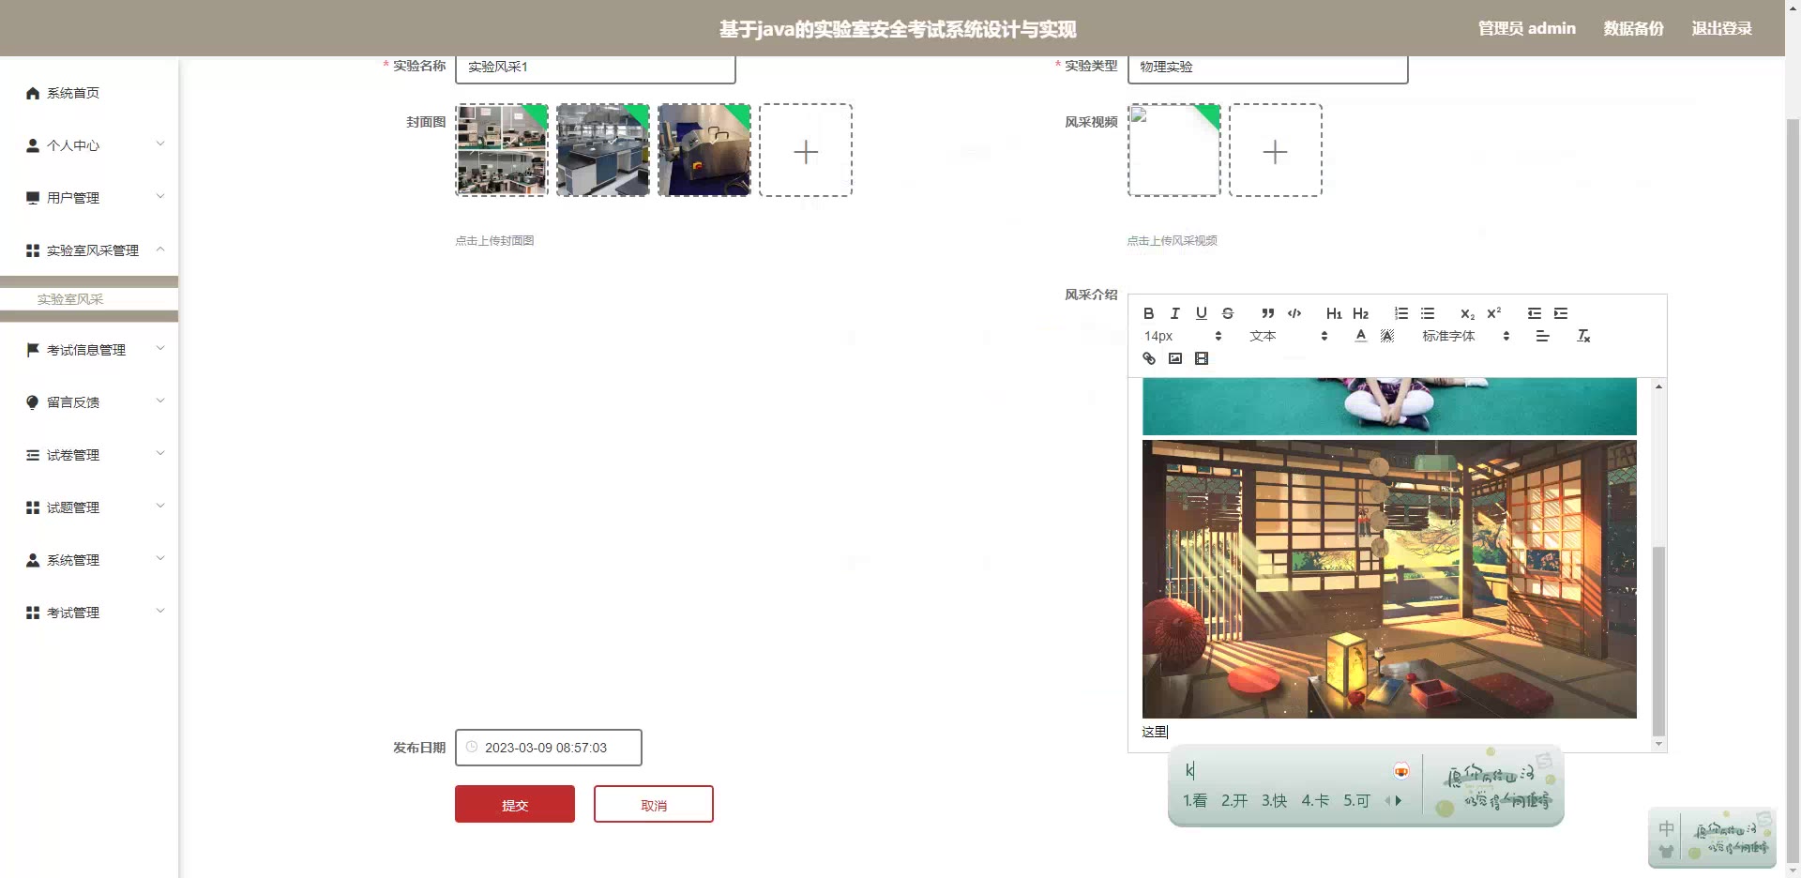Apply Heading 2 style
The height and width of the screenshot is (878, 1801).
[1360, 313]
